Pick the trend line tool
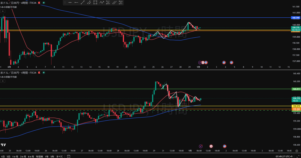The image size is (301, 158). tap(83, 2)
